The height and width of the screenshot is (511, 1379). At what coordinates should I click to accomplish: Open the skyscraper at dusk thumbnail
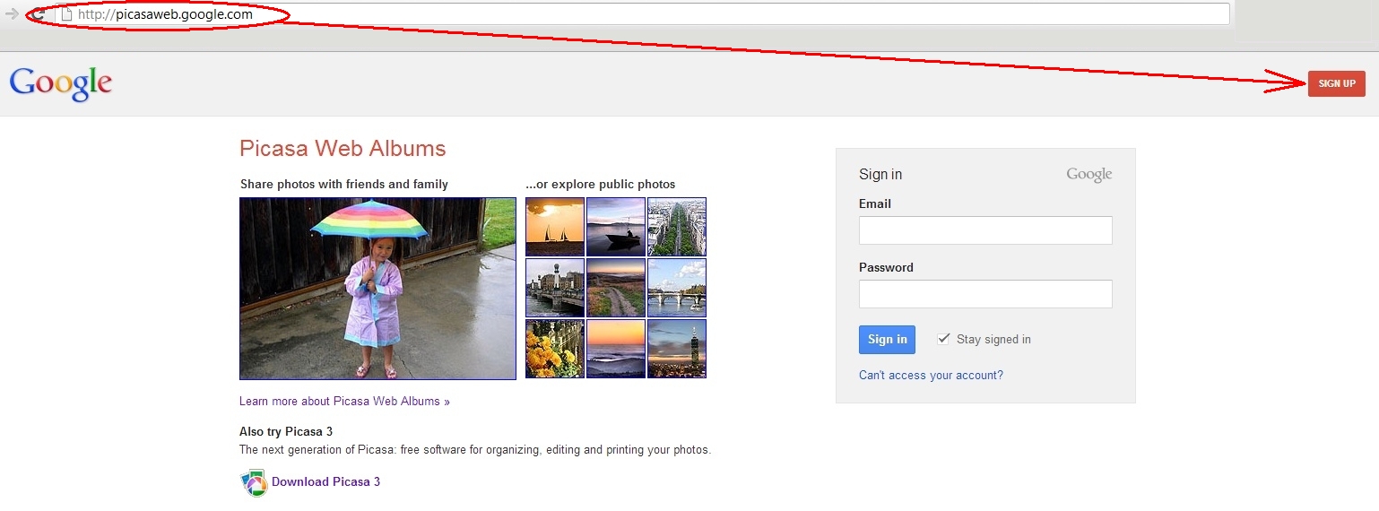[x=677, y=349]
